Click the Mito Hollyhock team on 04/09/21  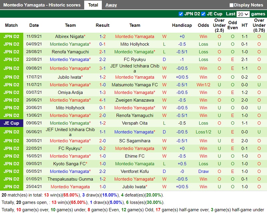pos(135,44)
